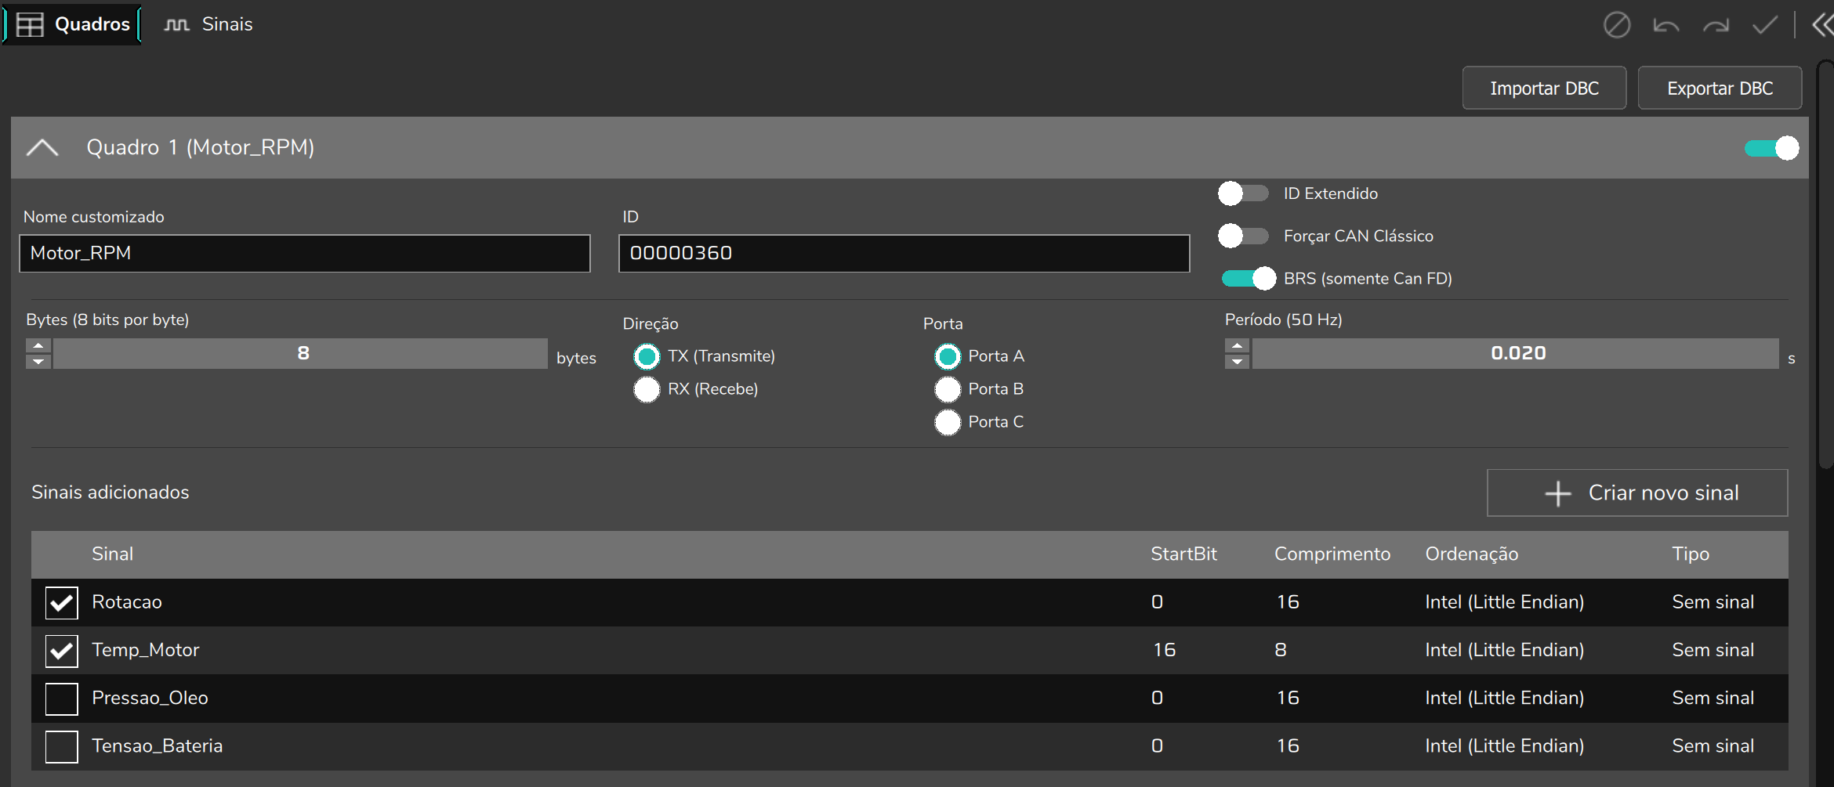Click Importar DBC button
The image size is (1834, 787).
tap(1544, 88)
